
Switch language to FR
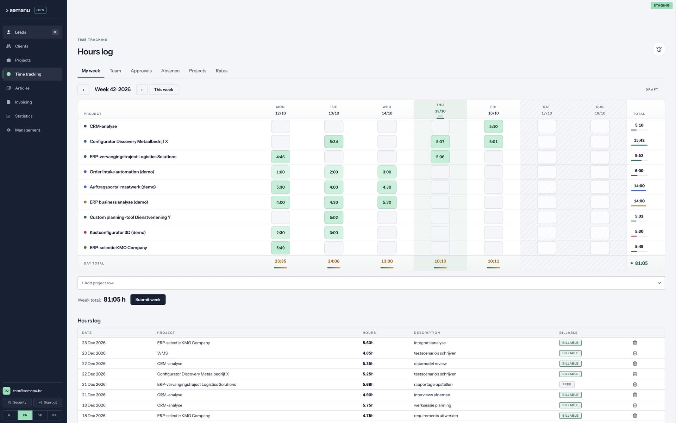(55, 415)
